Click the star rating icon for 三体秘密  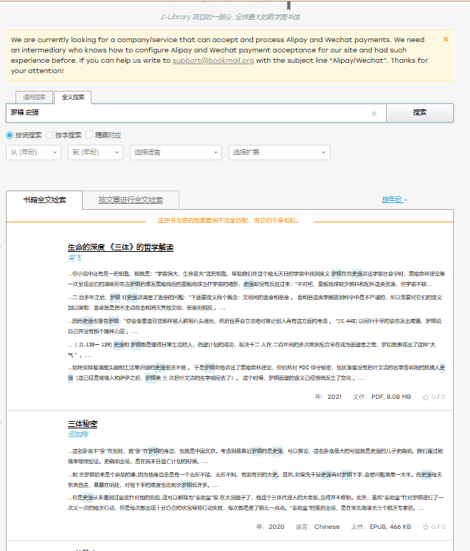tap(426, 527)
